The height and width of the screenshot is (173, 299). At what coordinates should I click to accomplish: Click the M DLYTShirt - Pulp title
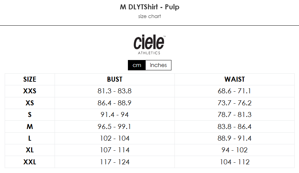pos(149,7)
